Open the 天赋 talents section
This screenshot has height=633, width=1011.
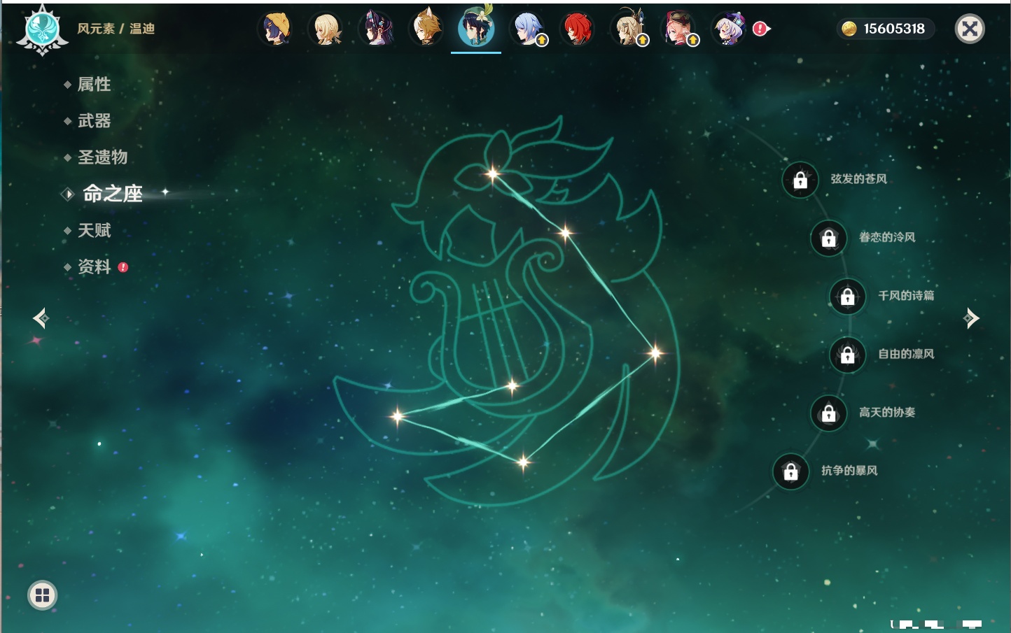pos(94,230)
